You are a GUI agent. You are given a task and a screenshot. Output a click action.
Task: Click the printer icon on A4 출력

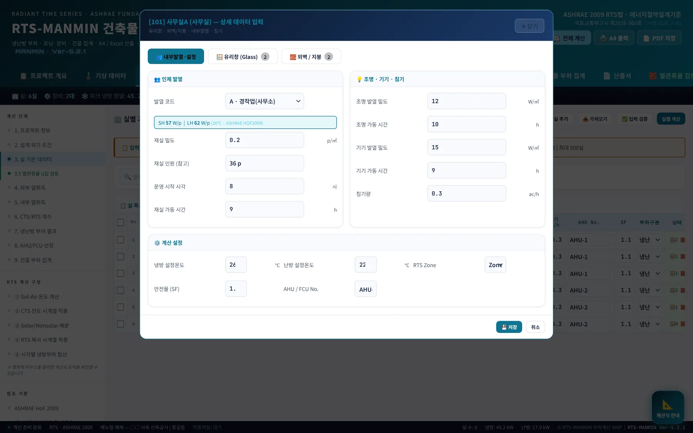pyautogui.click(x=603, y=38)
